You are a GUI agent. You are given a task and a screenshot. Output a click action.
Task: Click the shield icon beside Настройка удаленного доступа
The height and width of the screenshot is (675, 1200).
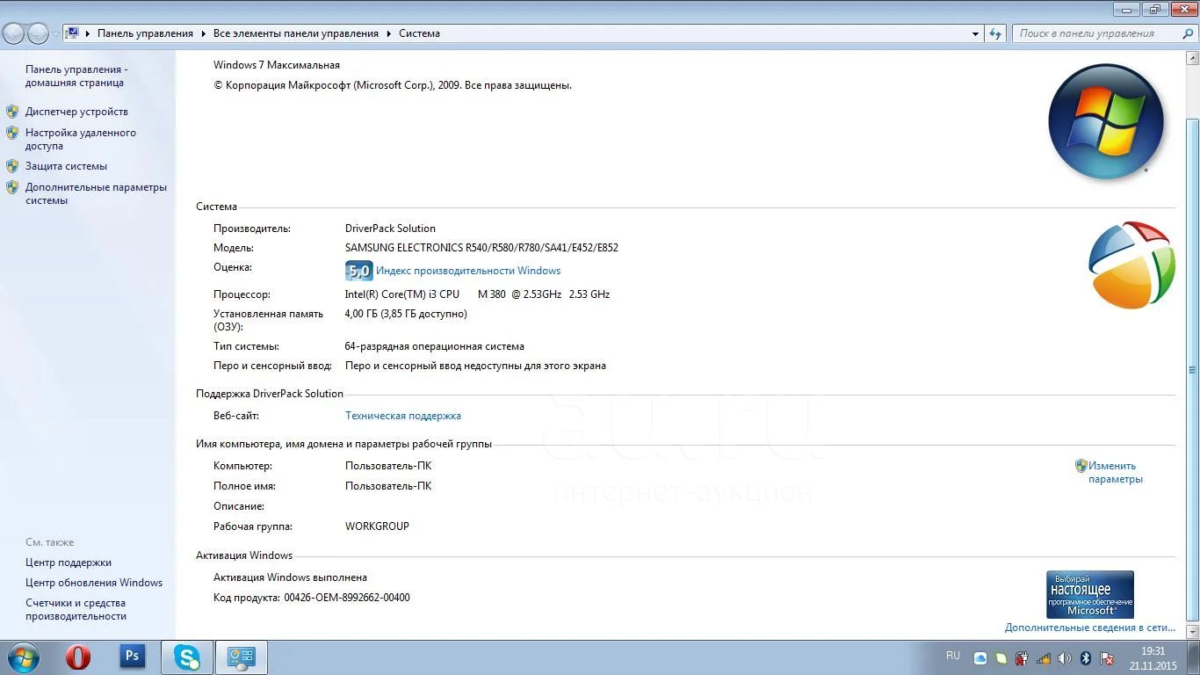(x=12, y=133)
